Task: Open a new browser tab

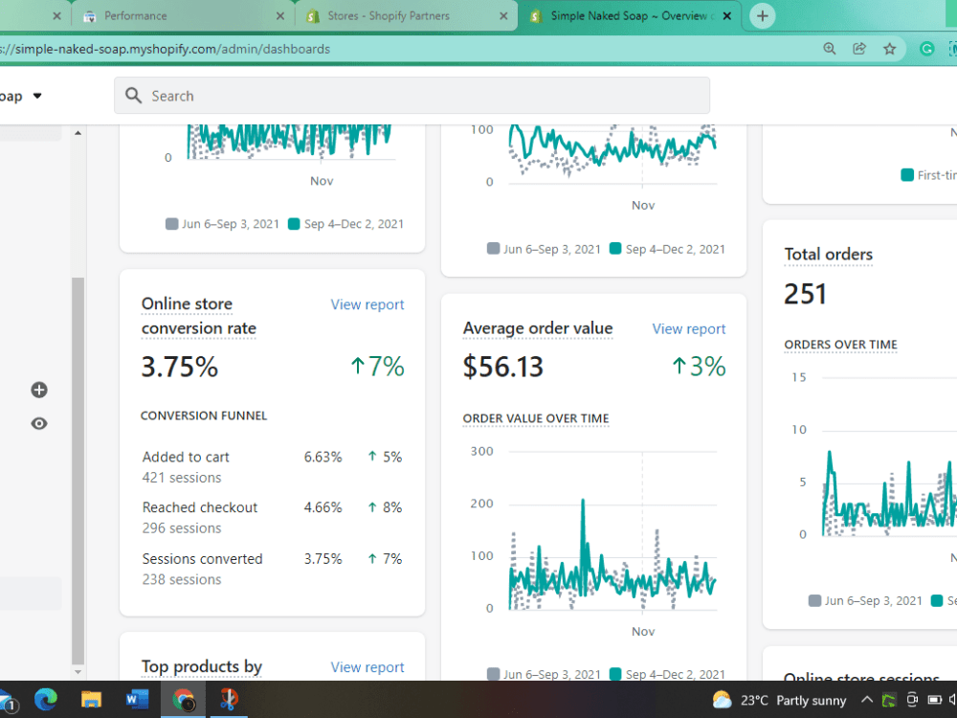Action: pyautogui.click(x=763, y=16)
